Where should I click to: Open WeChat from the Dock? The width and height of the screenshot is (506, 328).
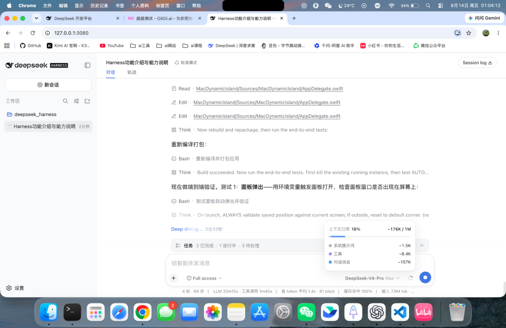307,312
